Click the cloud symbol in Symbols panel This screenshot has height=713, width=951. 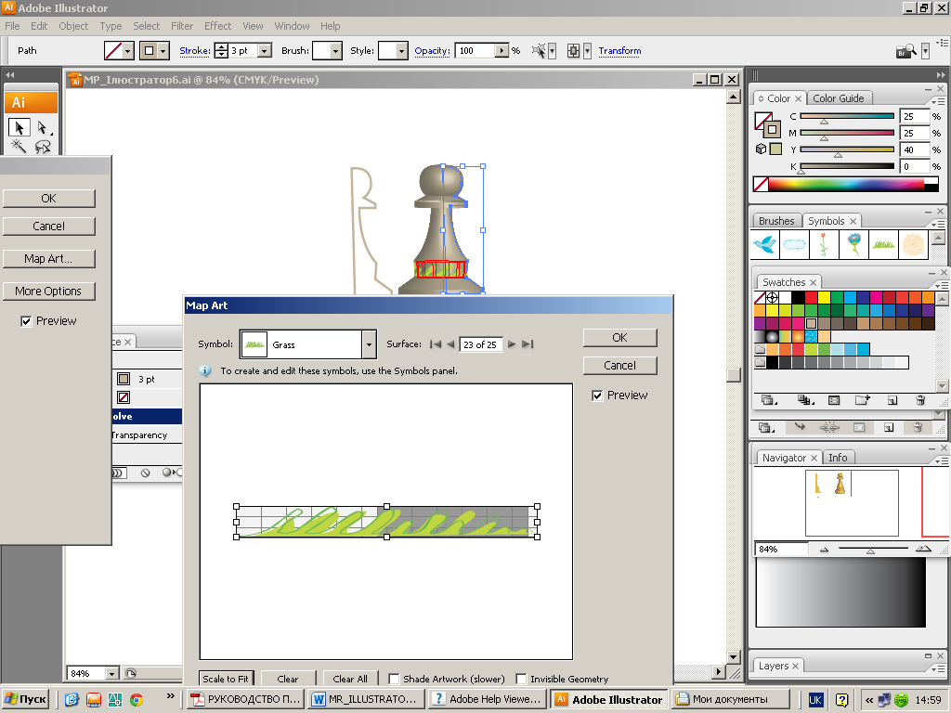[795, 244]
